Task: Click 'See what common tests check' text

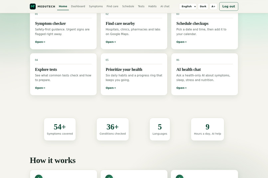Action: (63, 78)
